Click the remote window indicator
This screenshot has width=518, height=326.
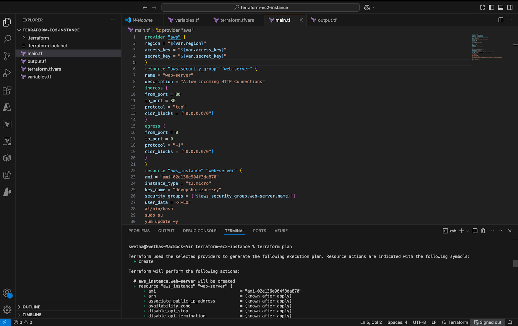point(5,322)
